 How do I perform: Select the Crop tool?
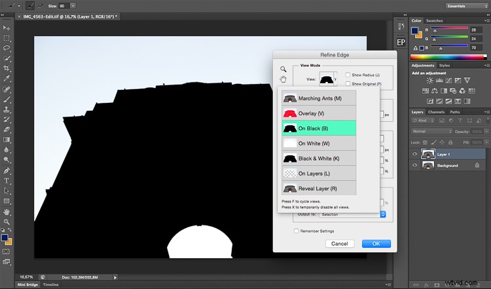[x=7, y=68]
